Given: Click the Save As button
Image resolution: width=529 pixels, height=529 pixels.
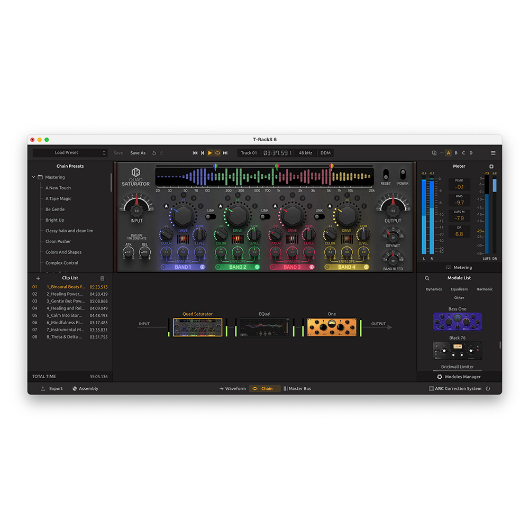Looking at the screenshot, I should tap(138, 153).
